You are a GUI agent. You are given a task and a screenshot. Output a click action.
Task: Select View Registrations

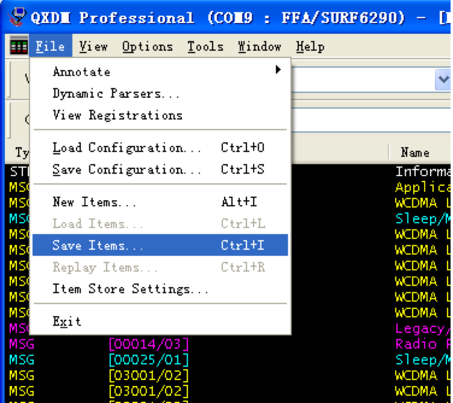point(160,115)
